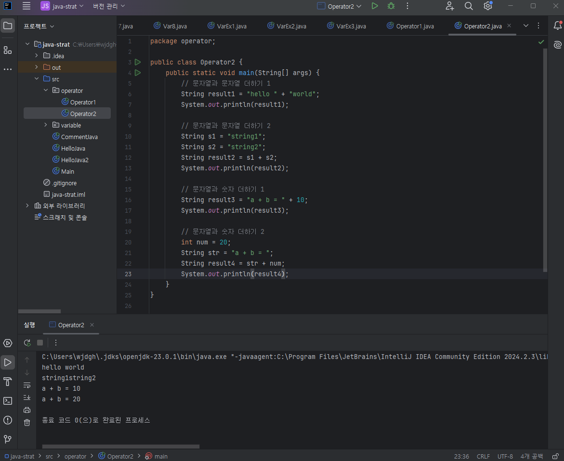
Task: Collapse the src folder
Action: (x=36, y=79)
